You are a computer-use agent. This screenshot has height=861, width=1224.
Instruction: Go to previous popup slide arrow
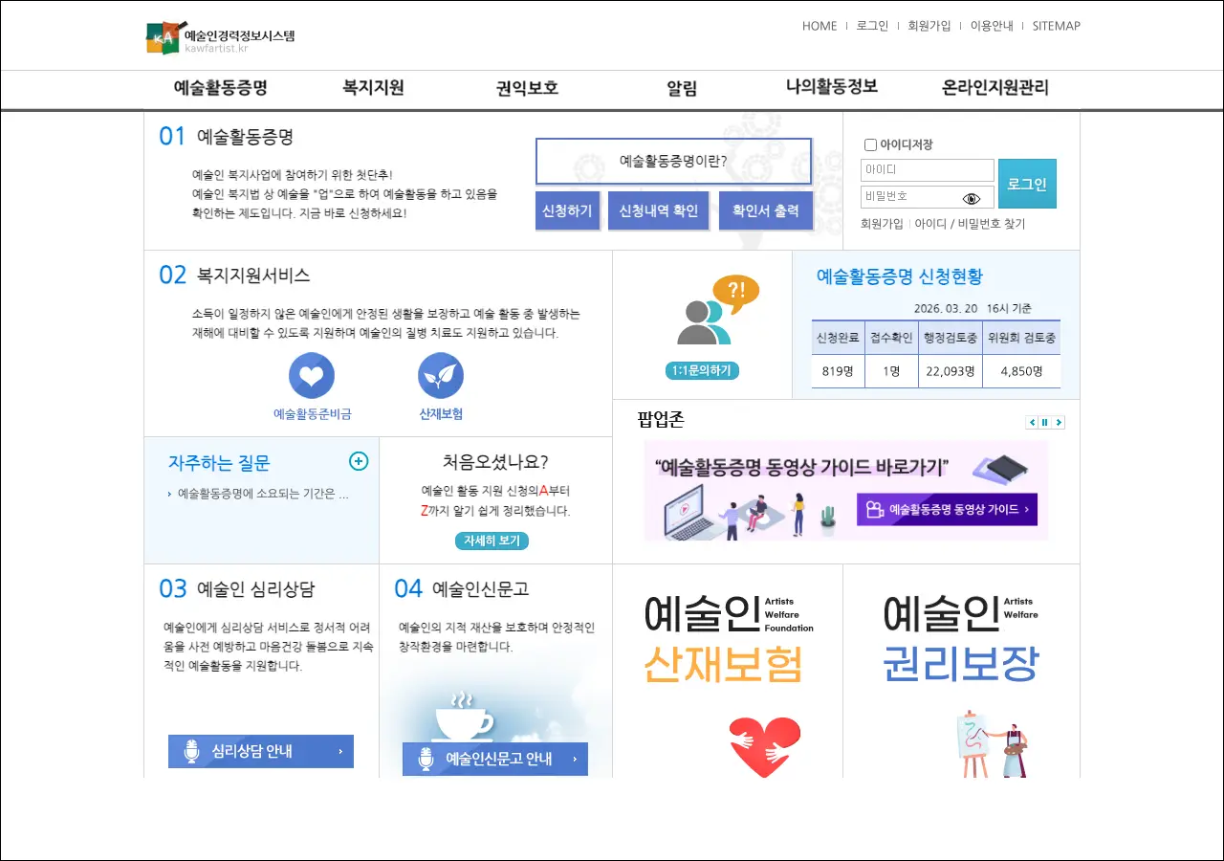coord(1032,422)
